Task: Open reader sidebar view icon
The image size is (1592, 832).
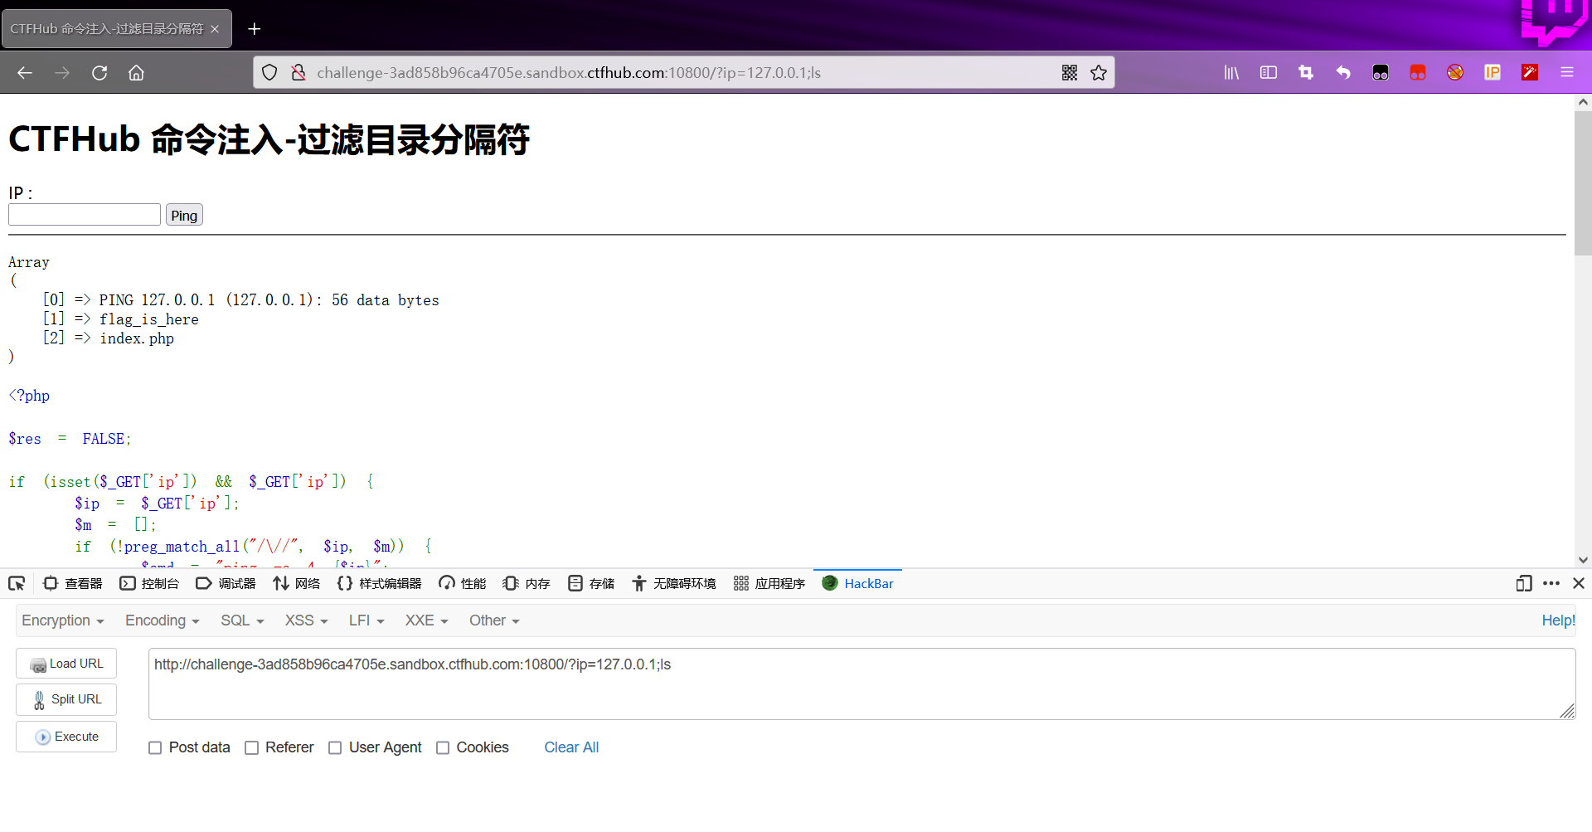Action: [1268, 72]
